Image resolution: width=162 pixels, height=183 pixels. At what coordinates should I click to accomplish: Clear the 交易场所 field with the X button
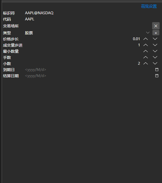pyautogui.click(x=156, y=26)
